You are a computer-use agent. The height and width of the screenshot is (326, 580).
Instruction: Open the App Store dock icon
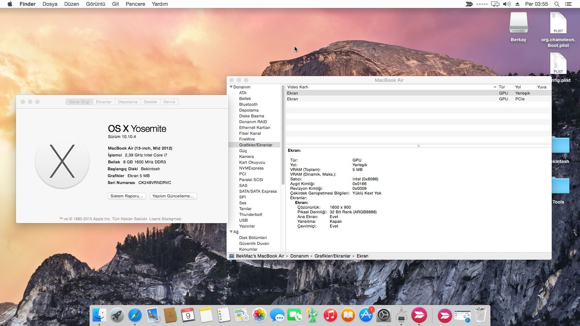[x=366, y=315]
